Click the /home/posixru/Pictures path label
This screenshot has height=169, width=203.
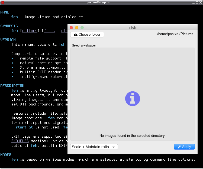[175, 34]
